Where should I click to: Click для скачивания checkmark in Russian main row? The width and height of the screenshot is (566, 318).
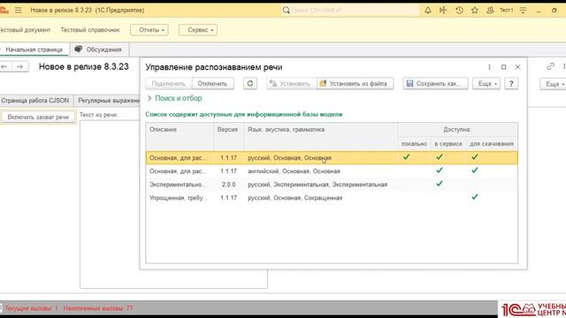[x=475, y=157]
